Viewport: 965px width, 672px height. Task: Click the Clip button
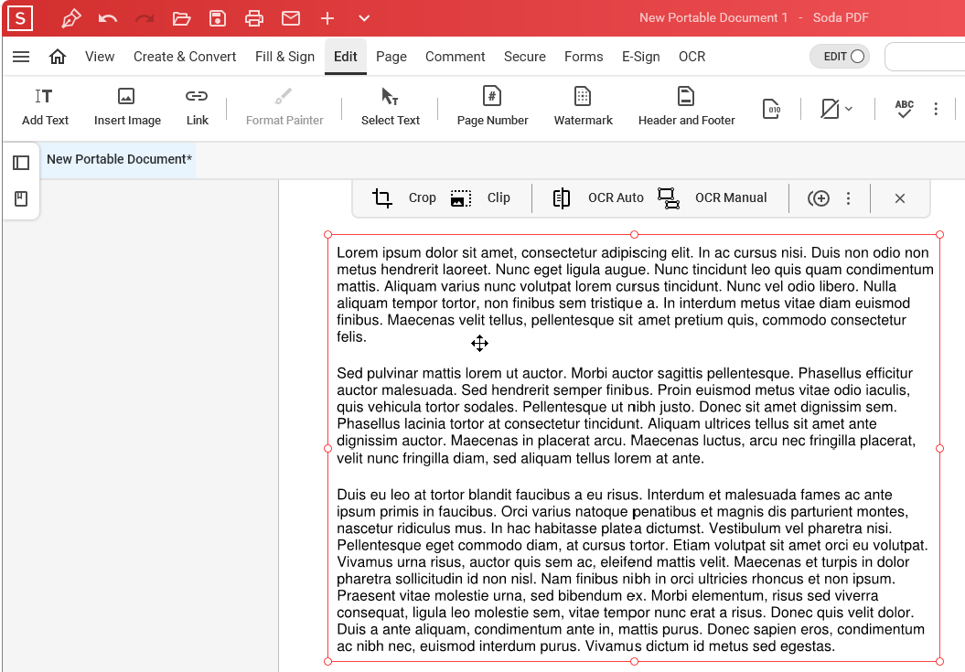[480, 198]
